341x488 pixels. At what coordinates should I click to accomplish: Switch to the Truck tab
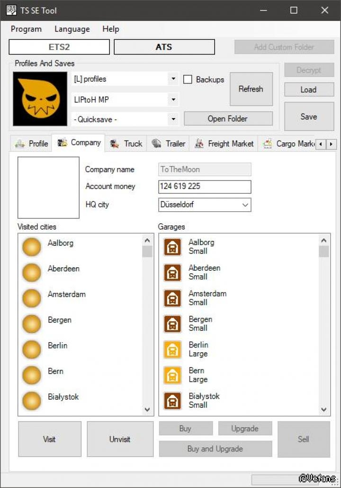126,143
